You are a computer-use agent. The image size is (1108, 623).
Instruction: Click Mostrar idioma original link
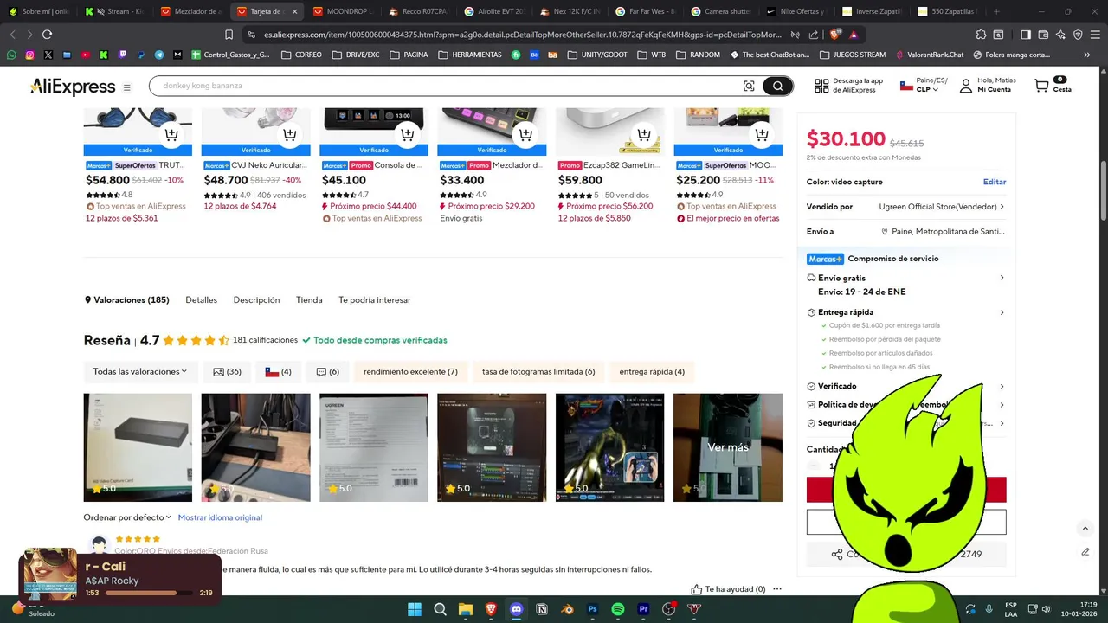click(220, 517)
